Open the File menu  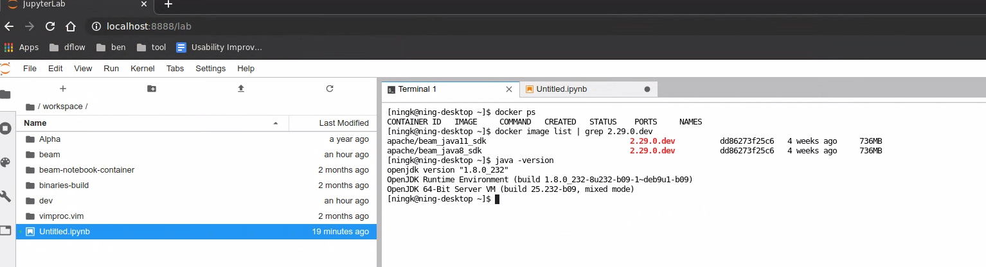(30, 68)
